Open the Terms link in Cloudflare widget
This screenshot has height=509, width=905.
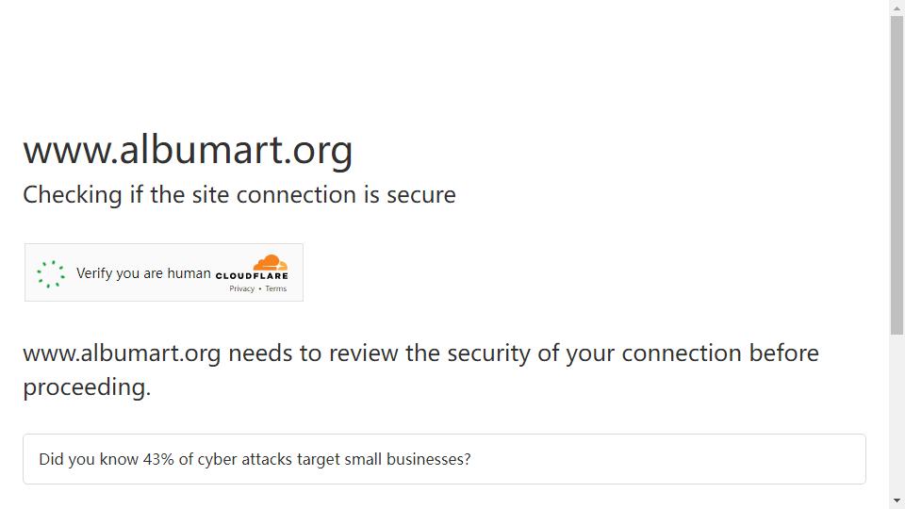(x=276, y=288)
